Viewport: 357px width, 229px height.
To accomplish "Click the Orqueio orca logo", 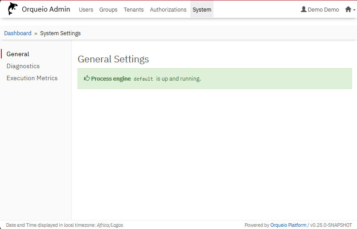I will click(13, 9).
